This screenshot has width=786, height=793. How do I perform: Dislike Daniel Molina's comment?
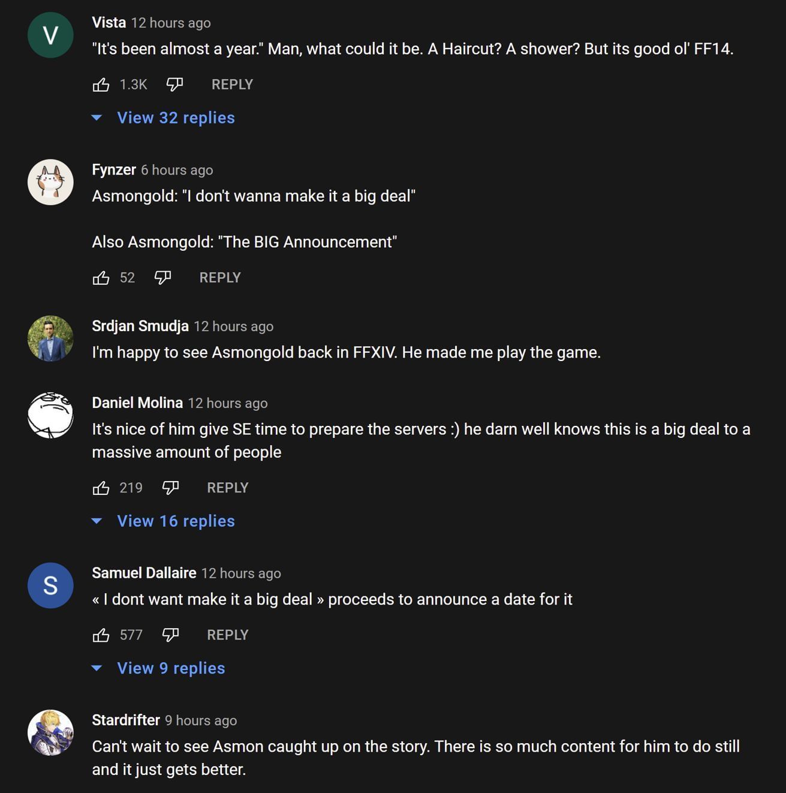click(170, 488)
